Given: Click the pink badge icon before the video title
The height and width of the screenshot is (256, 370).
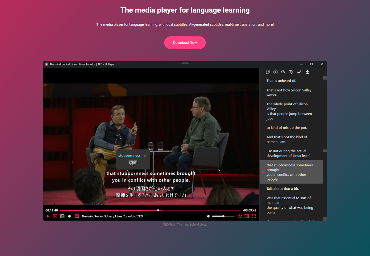Looking at the screenshot, I should (x=76, y=216).
